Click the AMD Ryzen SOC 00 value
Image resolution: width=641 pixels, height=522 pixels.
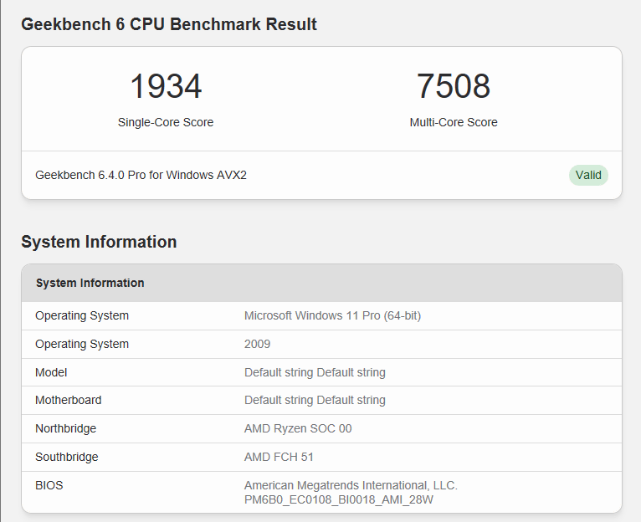click(x=298, y=428)
